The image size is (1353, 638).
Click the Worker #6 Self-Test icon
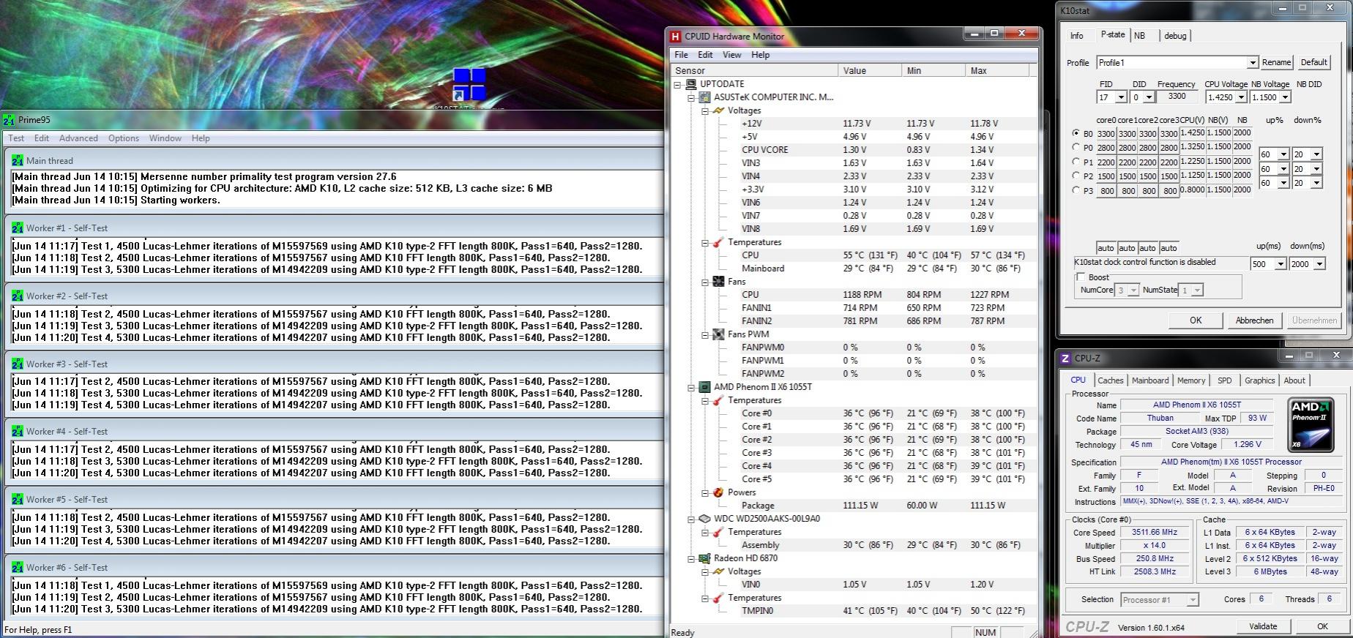[18, 567]
